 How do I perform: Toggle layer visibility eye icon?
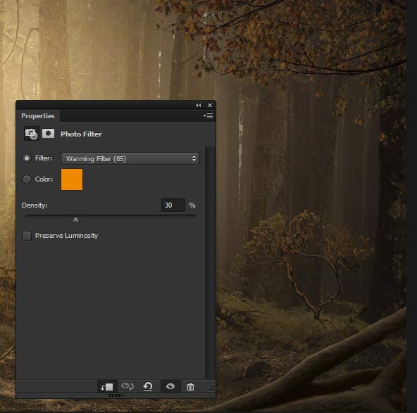(170, 386)
